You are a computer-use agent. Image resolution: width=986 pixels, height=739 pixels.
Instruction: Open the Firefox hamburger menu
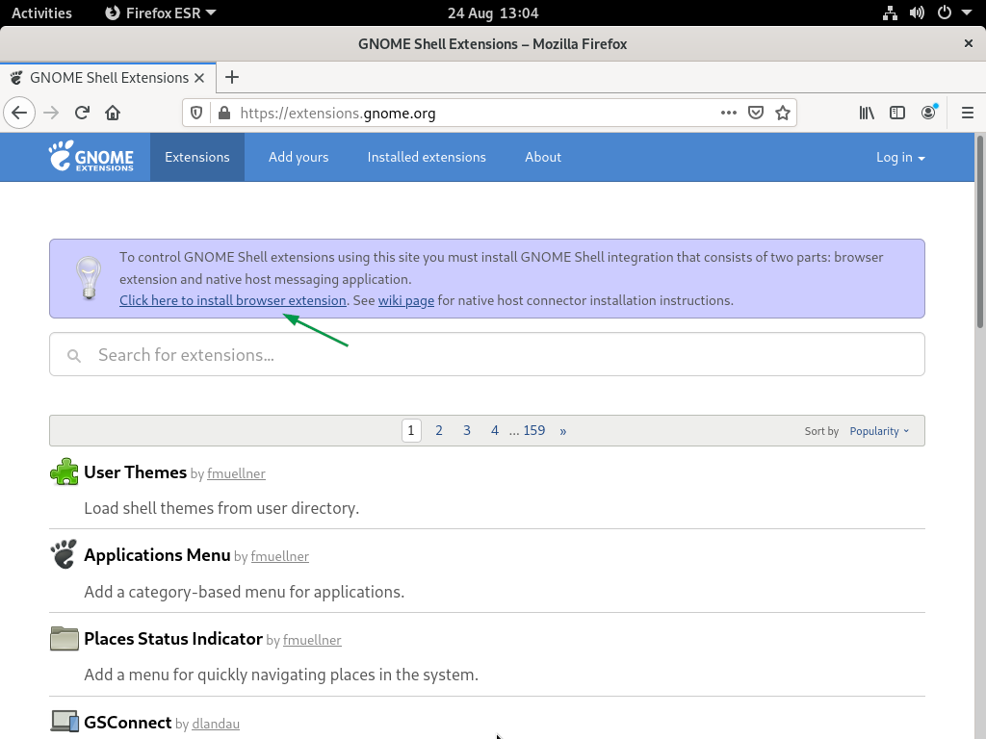[x=968, y=114]
